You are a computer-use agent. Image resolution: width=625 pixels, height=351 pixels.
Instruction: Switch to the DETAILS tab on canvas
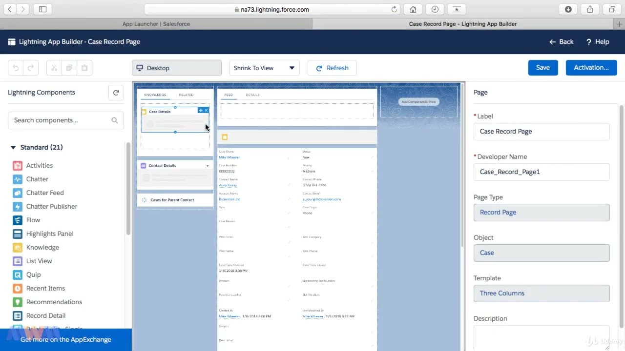[x=252, y=95]
